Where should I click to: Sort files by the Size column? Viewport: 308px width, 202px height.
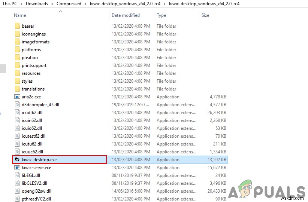pyautogui.click(x=205, y=15)
